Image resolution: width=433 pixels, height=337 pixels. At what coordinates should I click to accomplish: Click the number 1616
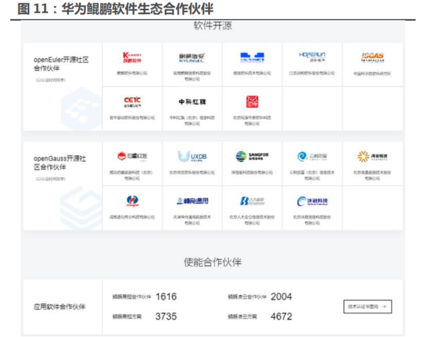click(166, 296)
